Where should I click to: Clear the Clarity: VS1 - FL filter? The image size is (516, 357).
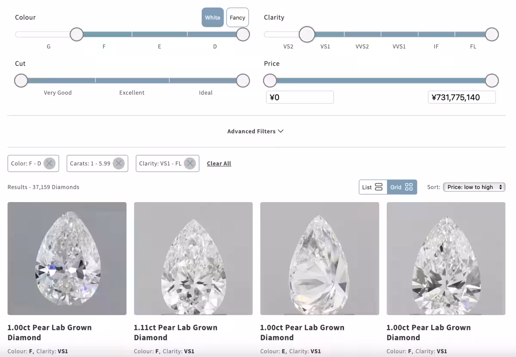[x=190, y=163]
